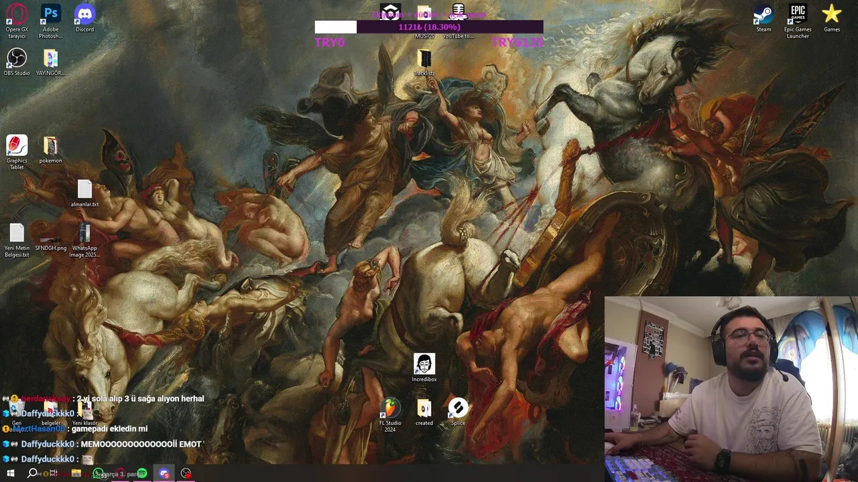Screen dimensions: 858x482
Task: Switch to OBS Studio in the taskbar
Action: point(186,473)
